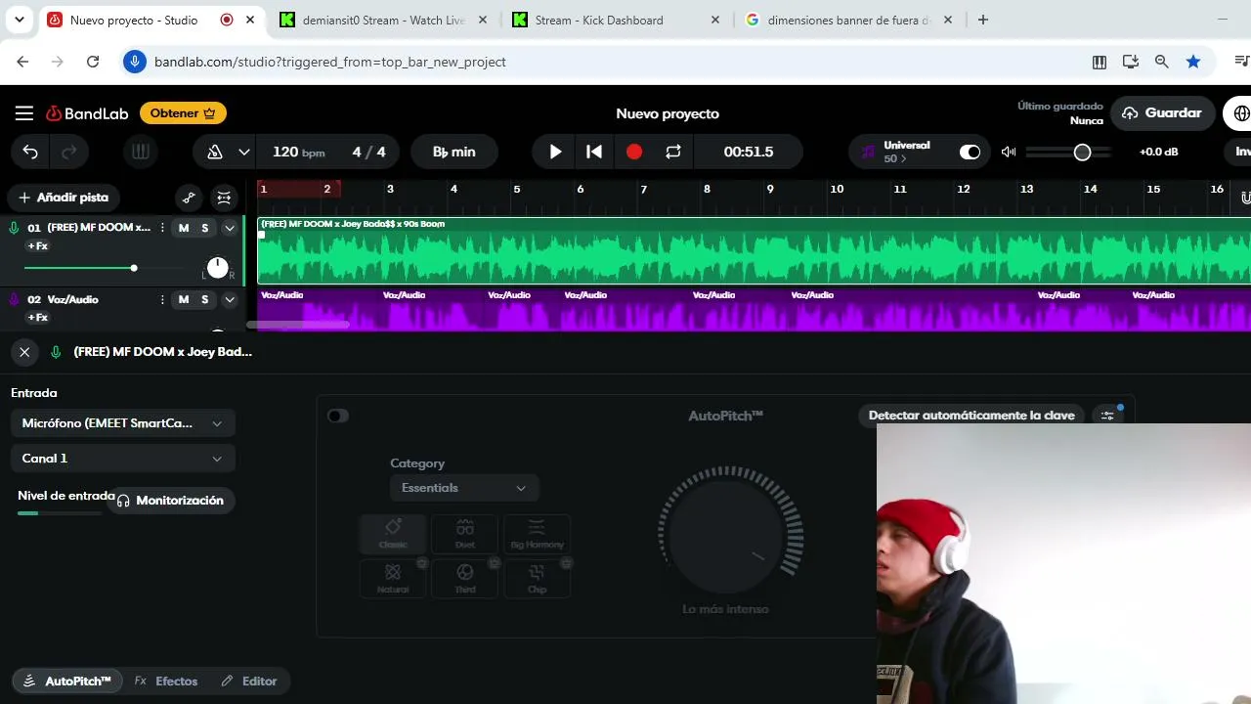1251x704 pixels.
Task: Add effects with +Fx on track 02
Action: (37, 318)
